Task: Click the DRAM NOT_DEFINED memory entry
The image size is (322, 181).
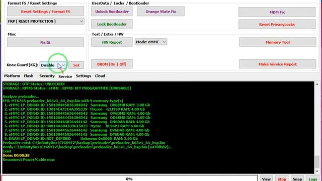Action: pyautogui.click(x=71, y=139)
